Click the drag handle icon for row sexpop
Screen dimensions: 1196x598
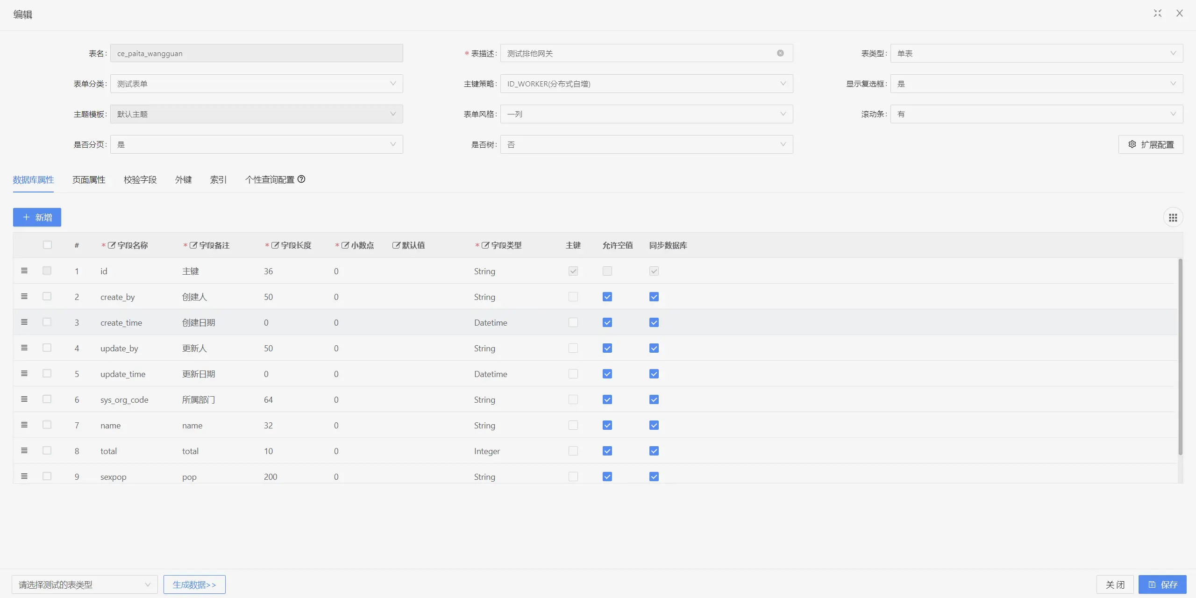[24, 476]
